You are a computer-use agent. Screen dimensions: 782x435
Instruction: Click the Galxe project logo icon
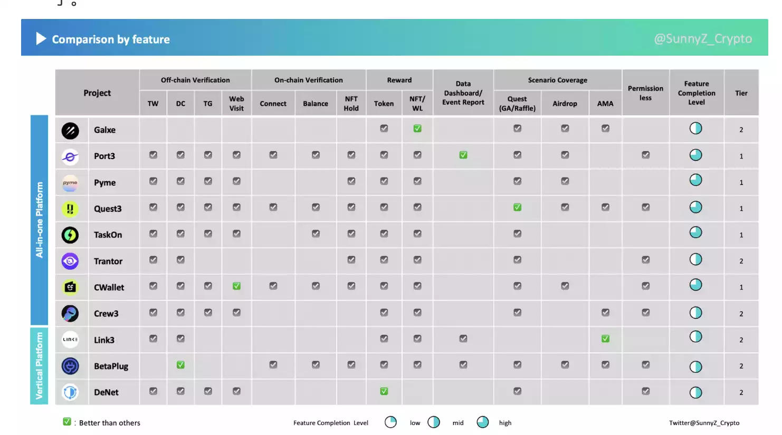point(70,130)
